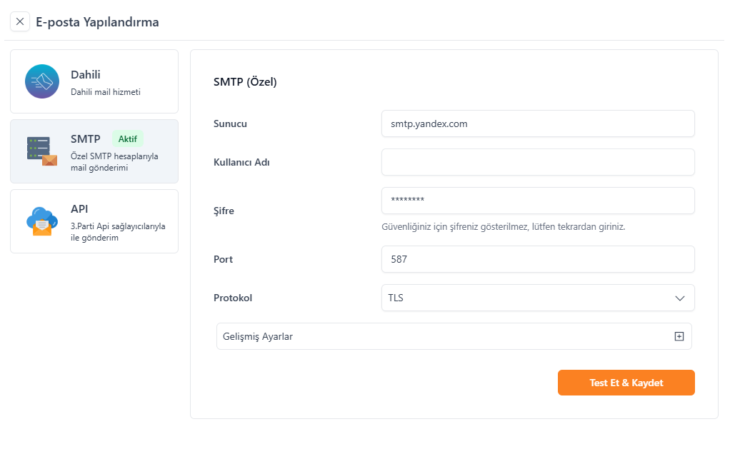Click the plus icon in Gelişmiş Ayarlar
This screenshot has width=730, height=469.
click(679, 336)
